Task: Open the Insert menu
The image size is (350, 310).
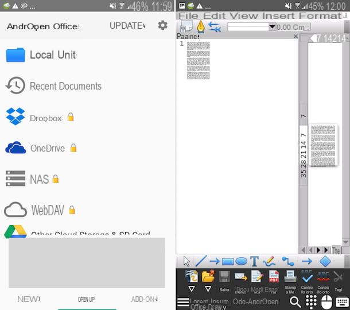Action: click(279, 16)
